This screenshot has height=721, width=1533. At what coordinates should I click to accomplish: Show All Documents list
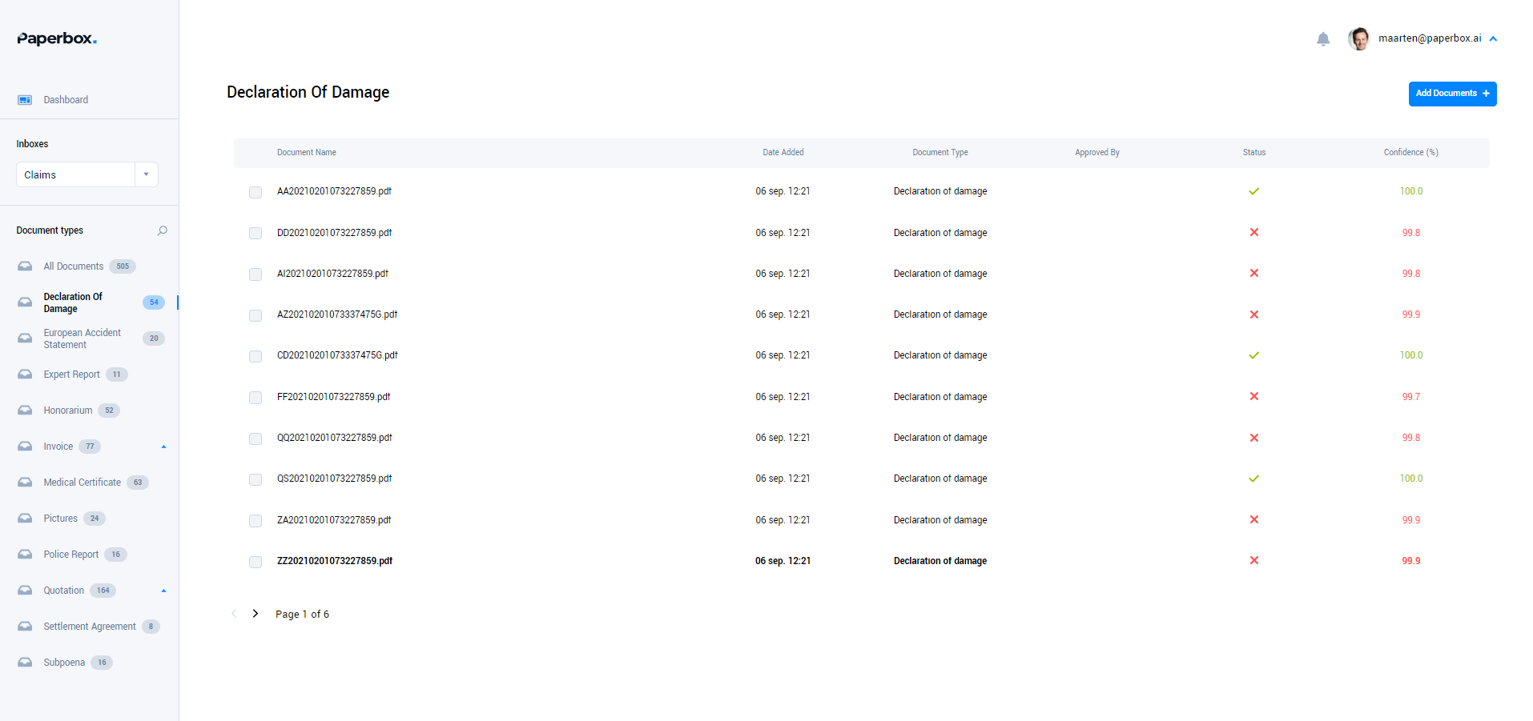tap(74, 266)
